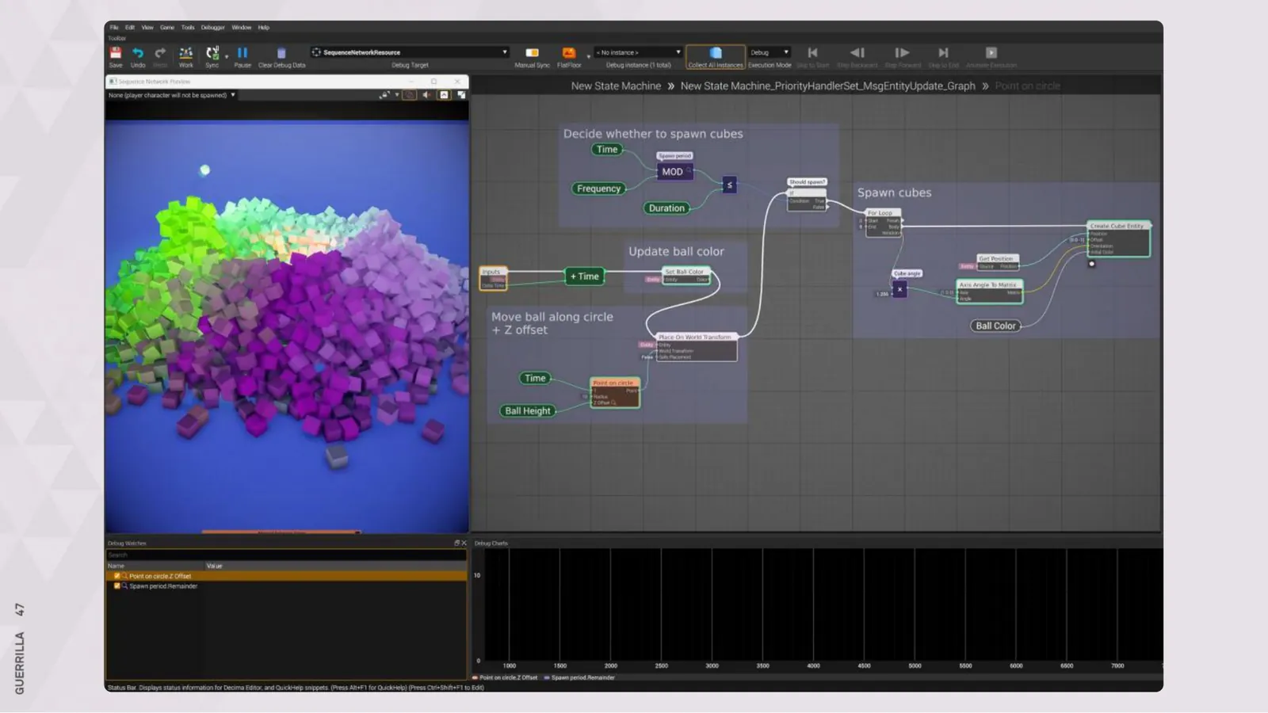This screenshot has width=1268, height=713.
Task: Select the Ball Color node
Action: pyautogui.click(x=995, y=326)
